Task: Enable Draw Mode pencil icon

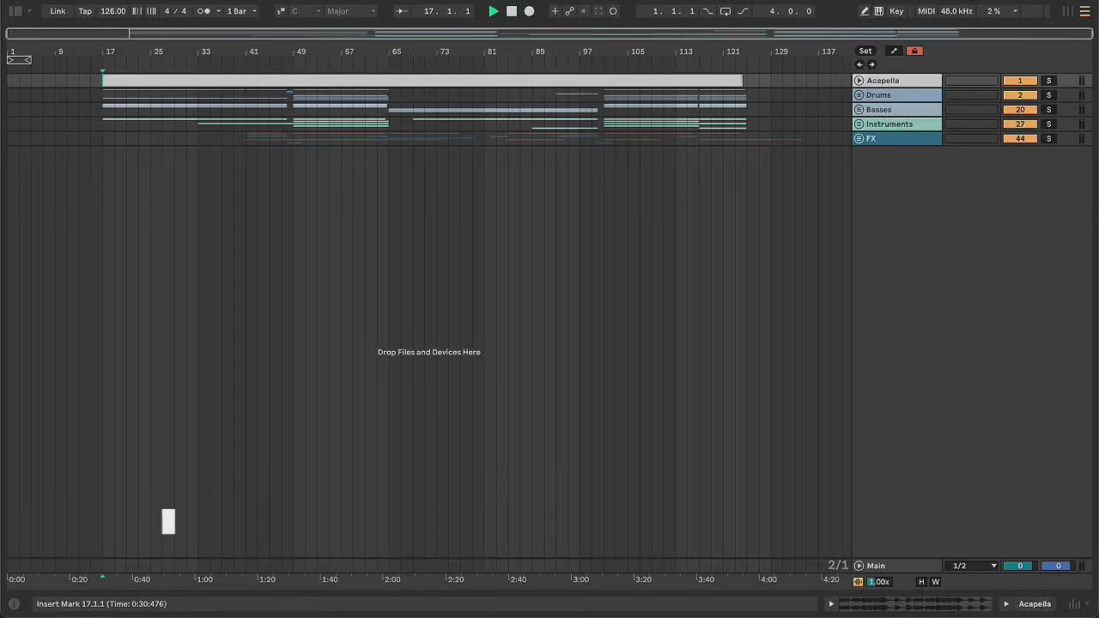Action: (x=865, y=11)
